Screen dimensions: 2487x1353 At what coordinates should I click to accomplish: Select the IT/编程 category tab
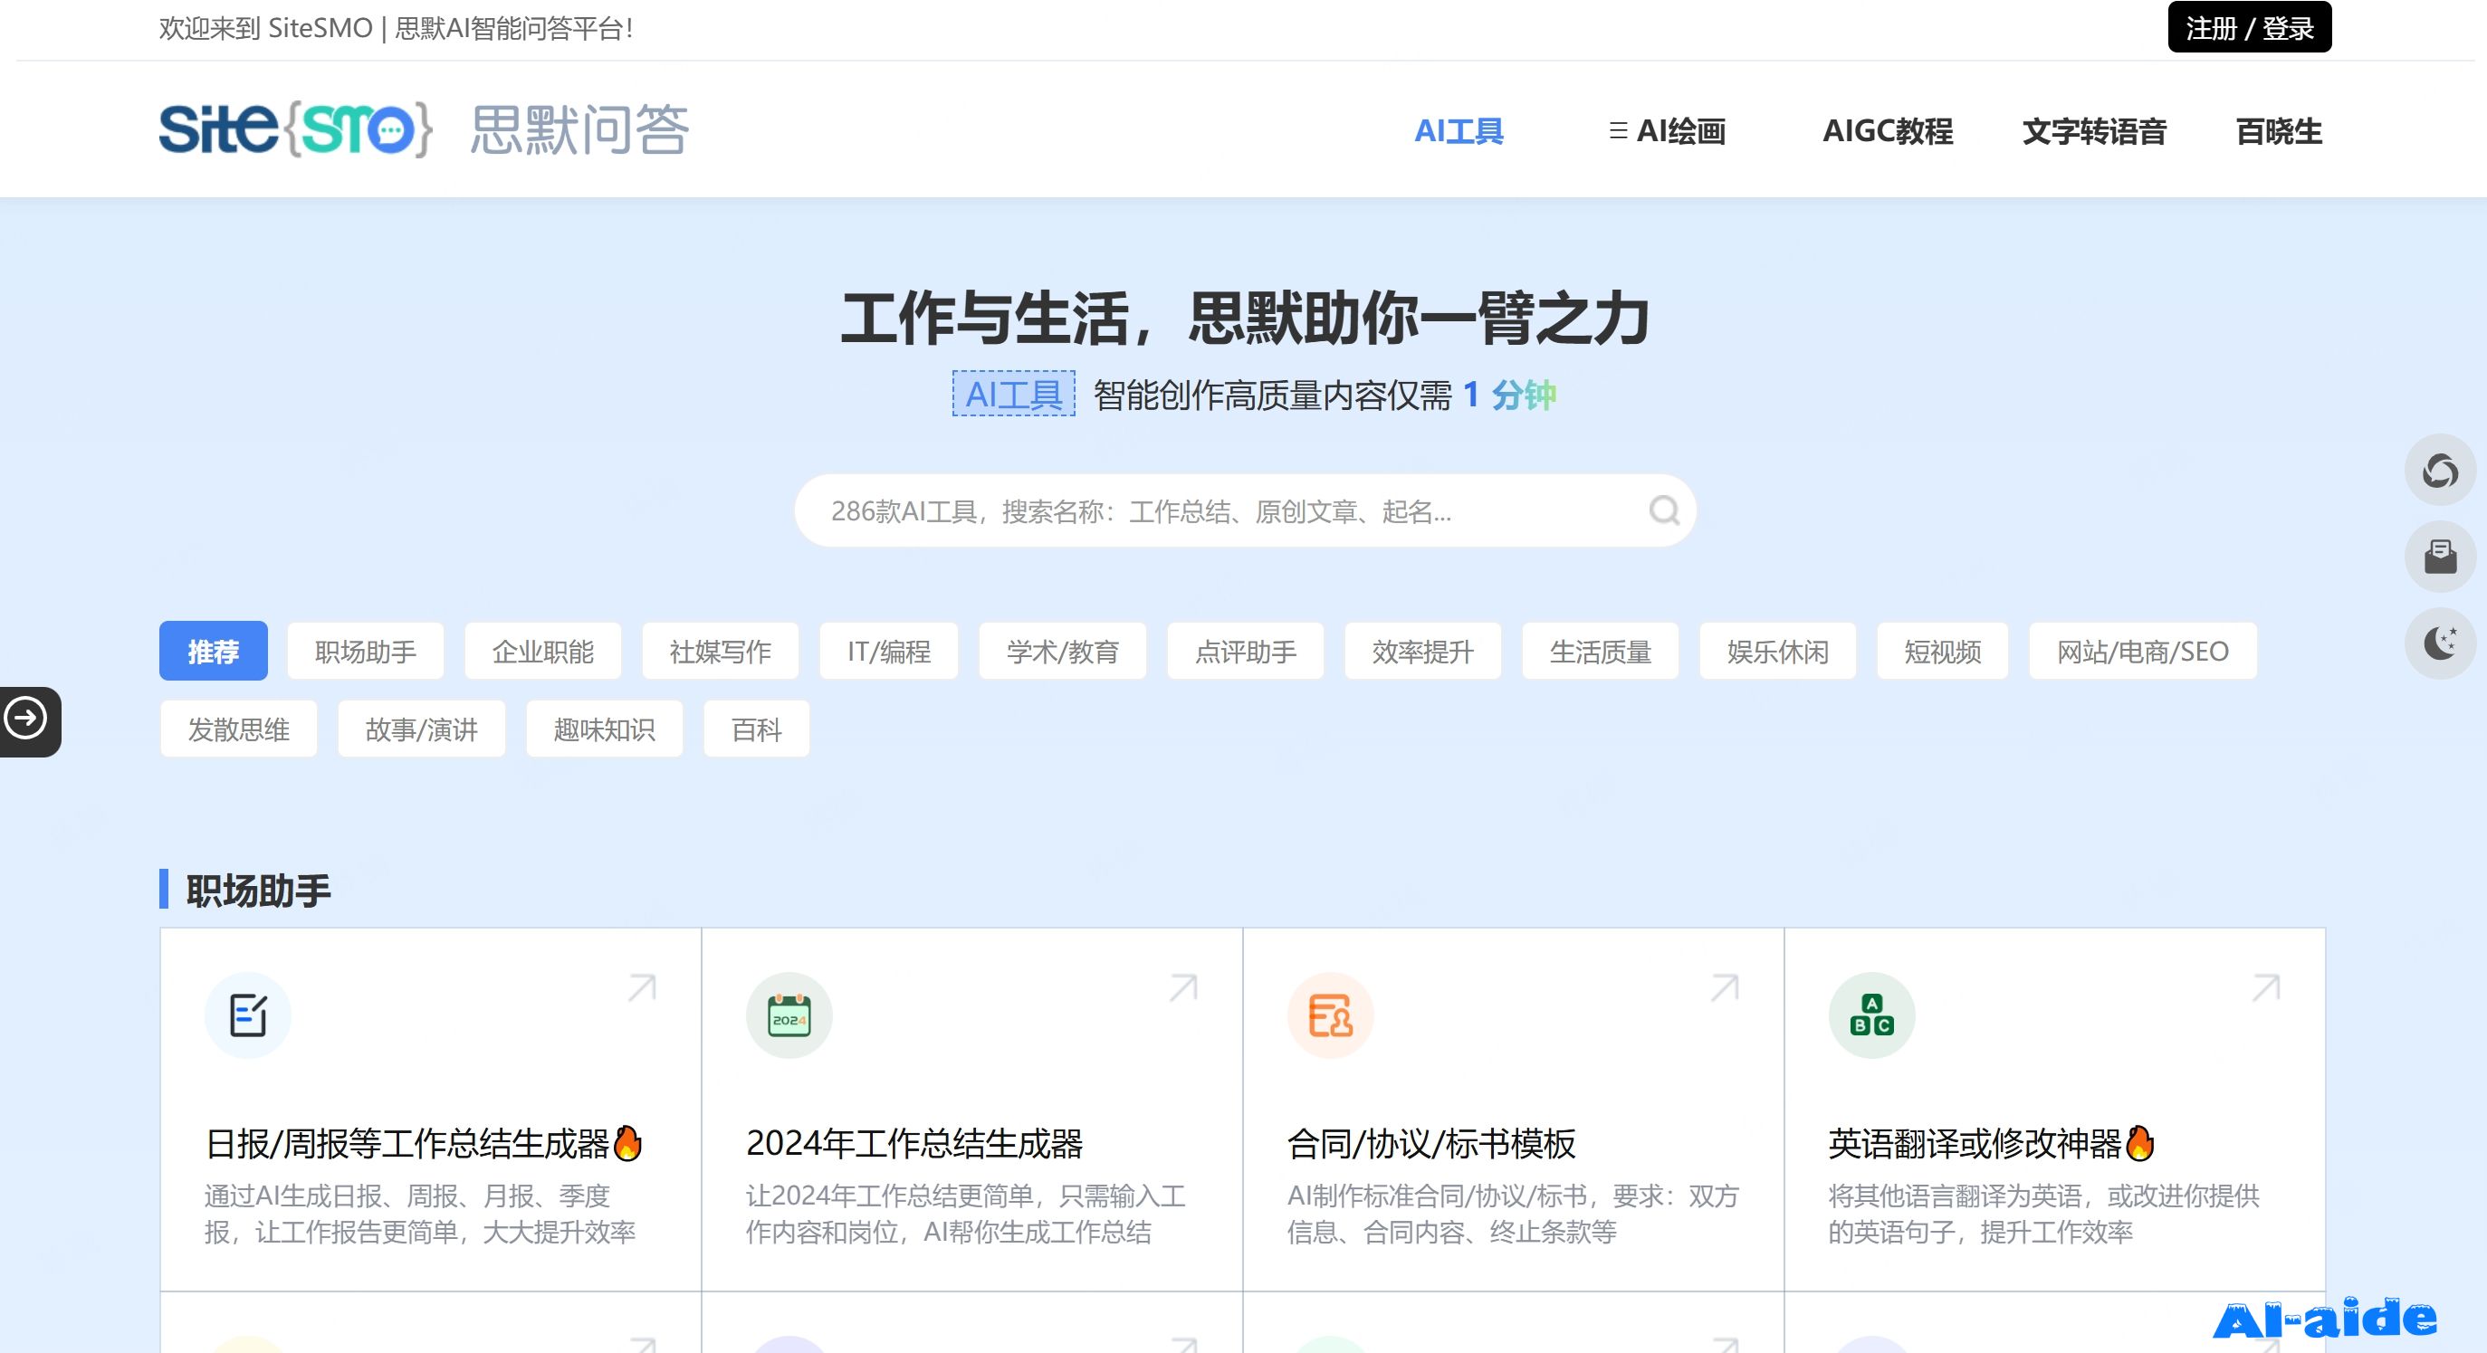889,652
